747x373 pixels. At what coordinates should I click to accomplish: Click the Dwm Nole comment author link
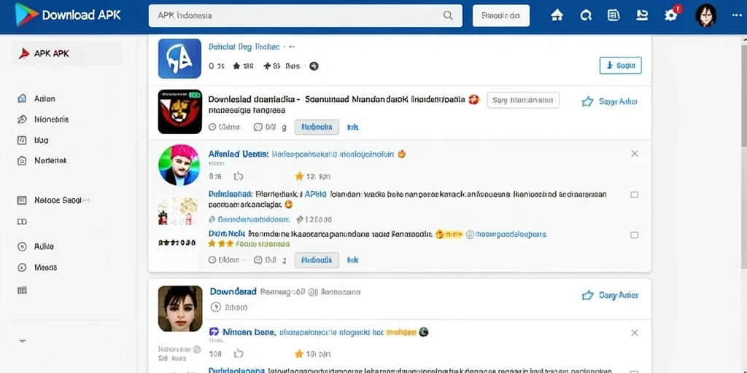[227, 234]
